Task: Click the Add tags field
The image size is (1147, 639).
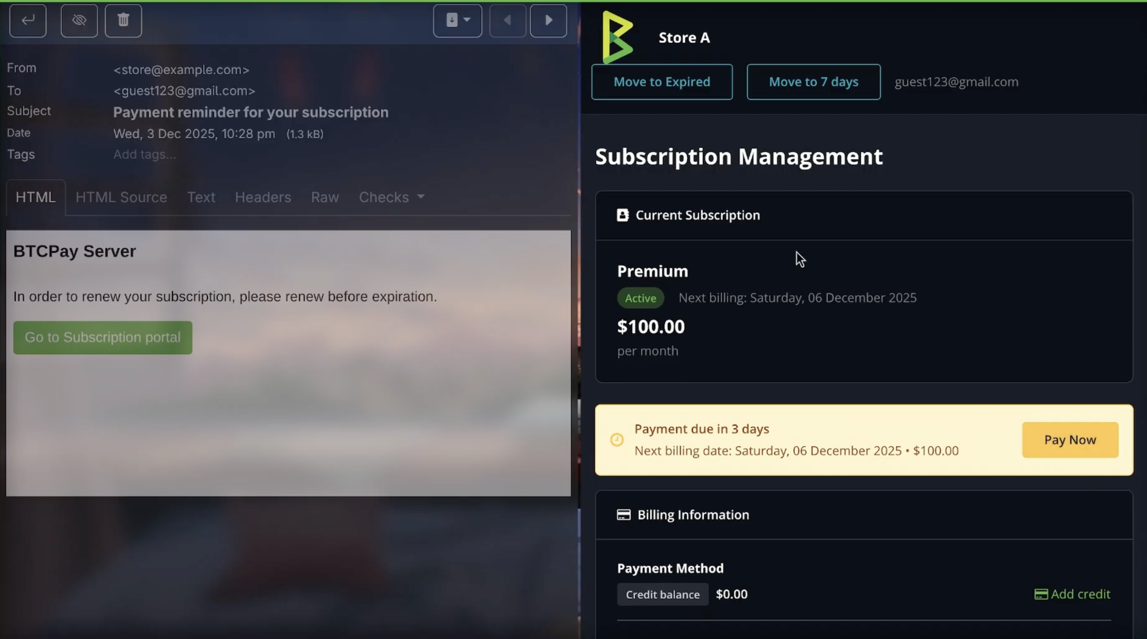Action: point(144,154)
